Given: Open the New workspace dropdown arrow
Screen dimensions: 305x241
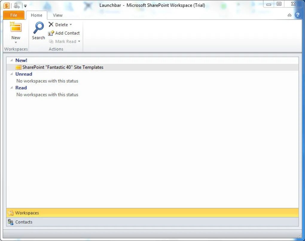Looking at the screenshot, I should point(16,42).
